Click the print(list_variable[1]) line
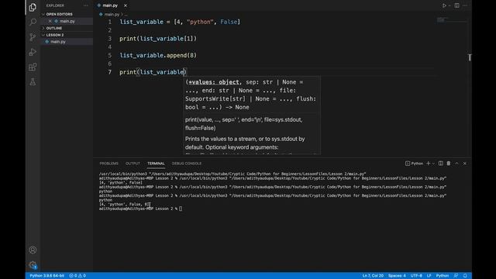 (x=158, y=39)
